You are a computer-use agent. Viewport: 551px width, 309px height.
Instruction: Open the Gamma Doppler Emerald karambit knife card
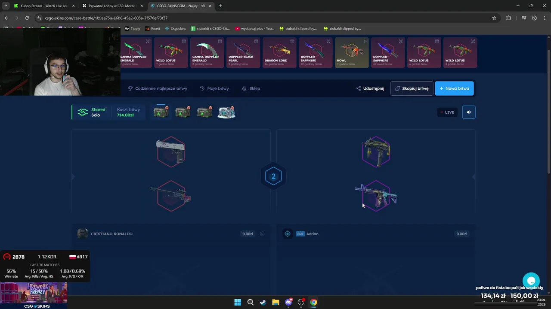[x=207, y=52]
